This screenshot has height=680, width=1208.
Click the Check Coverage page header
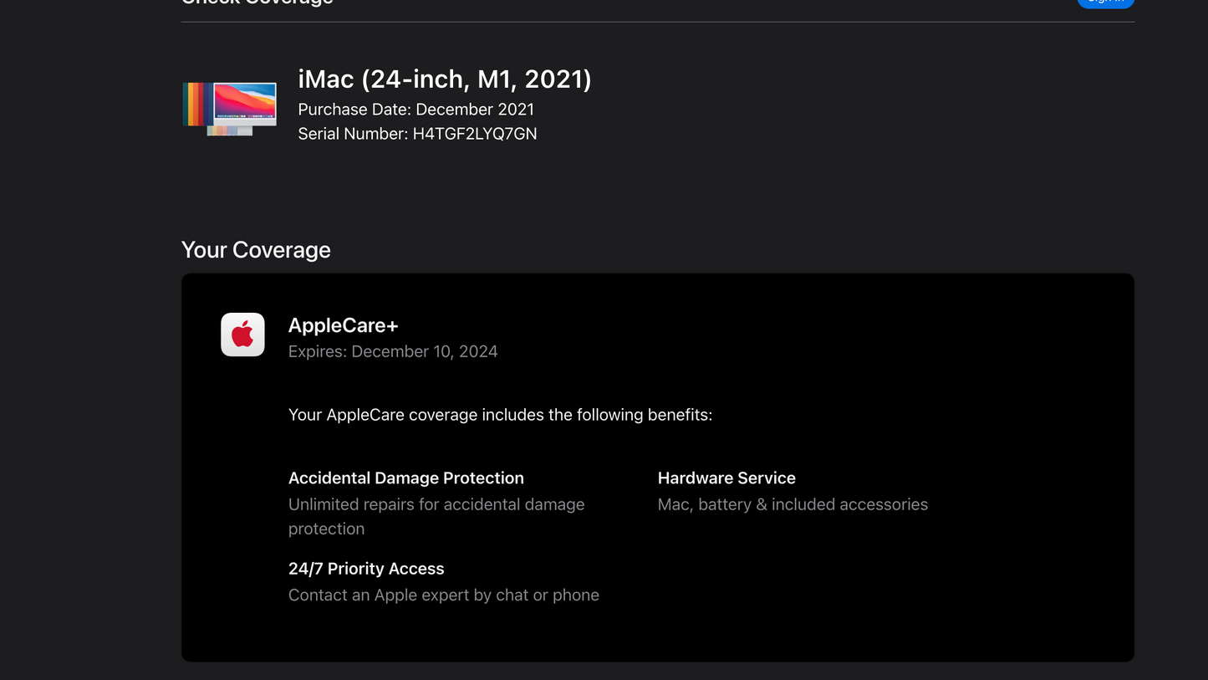coord(257,3)
